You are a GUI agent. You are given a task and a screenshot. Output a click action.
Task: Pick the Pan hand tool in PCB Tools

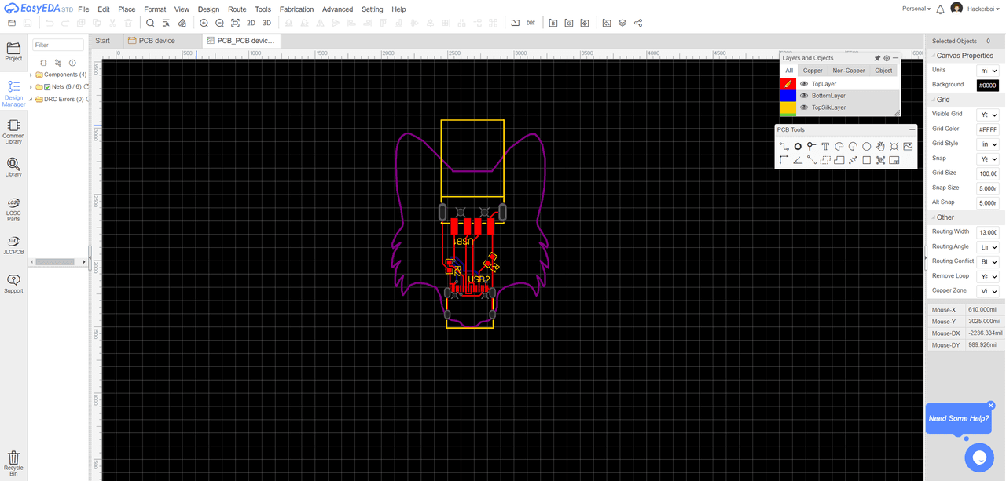[x=880, y=147]
